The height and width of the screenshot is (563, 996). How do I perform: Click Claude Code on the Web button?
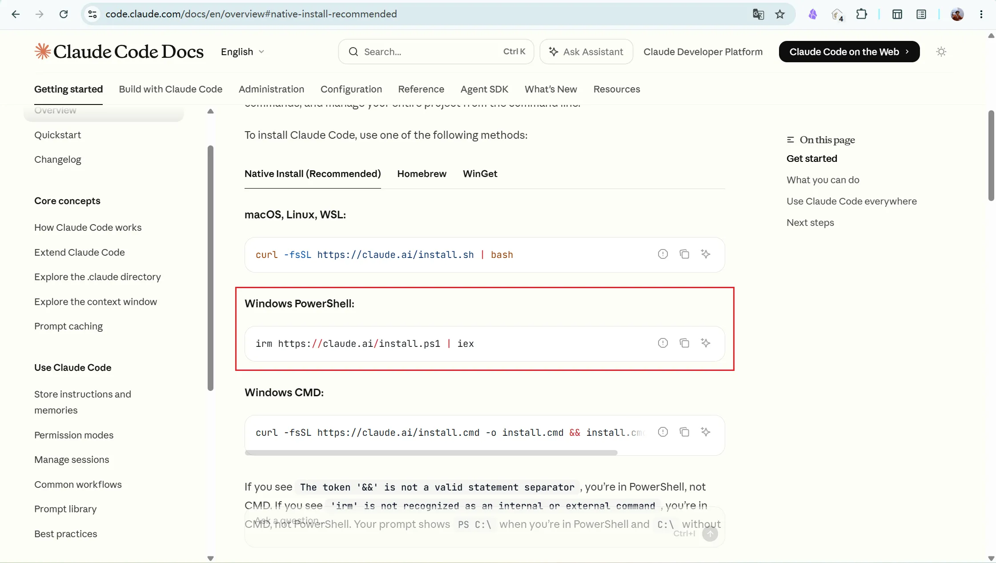click(849, 52)
